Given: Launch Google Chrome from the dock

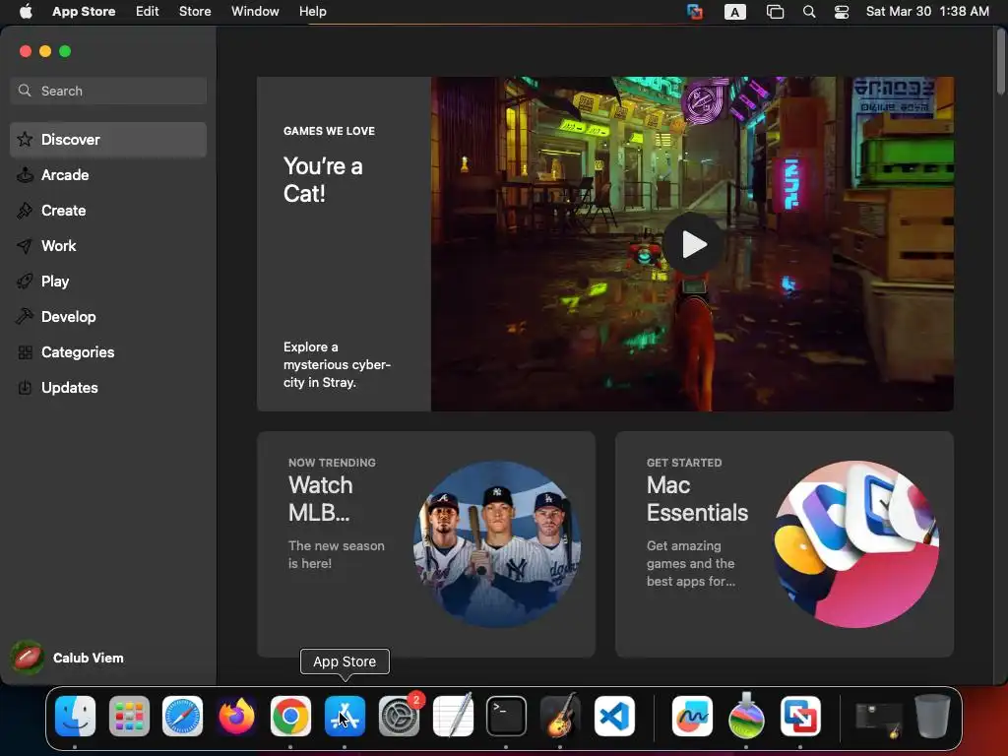Looking at the screenshot, I should [290, 716].
